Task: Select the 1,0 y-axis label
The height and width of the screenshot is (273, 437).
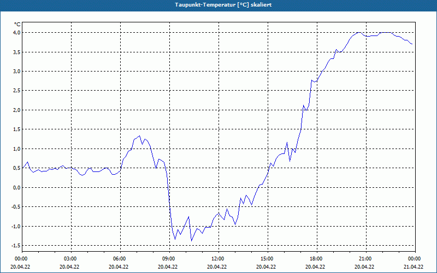Action: click(x=17, y=149)
